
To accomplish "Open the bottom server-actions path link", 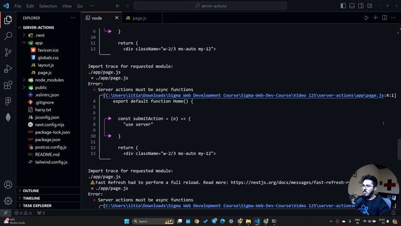I will pos(230,205).
